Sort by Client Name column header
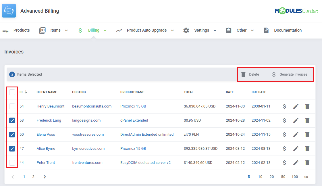This screenshot has height=186, width=322. (47, 92)
